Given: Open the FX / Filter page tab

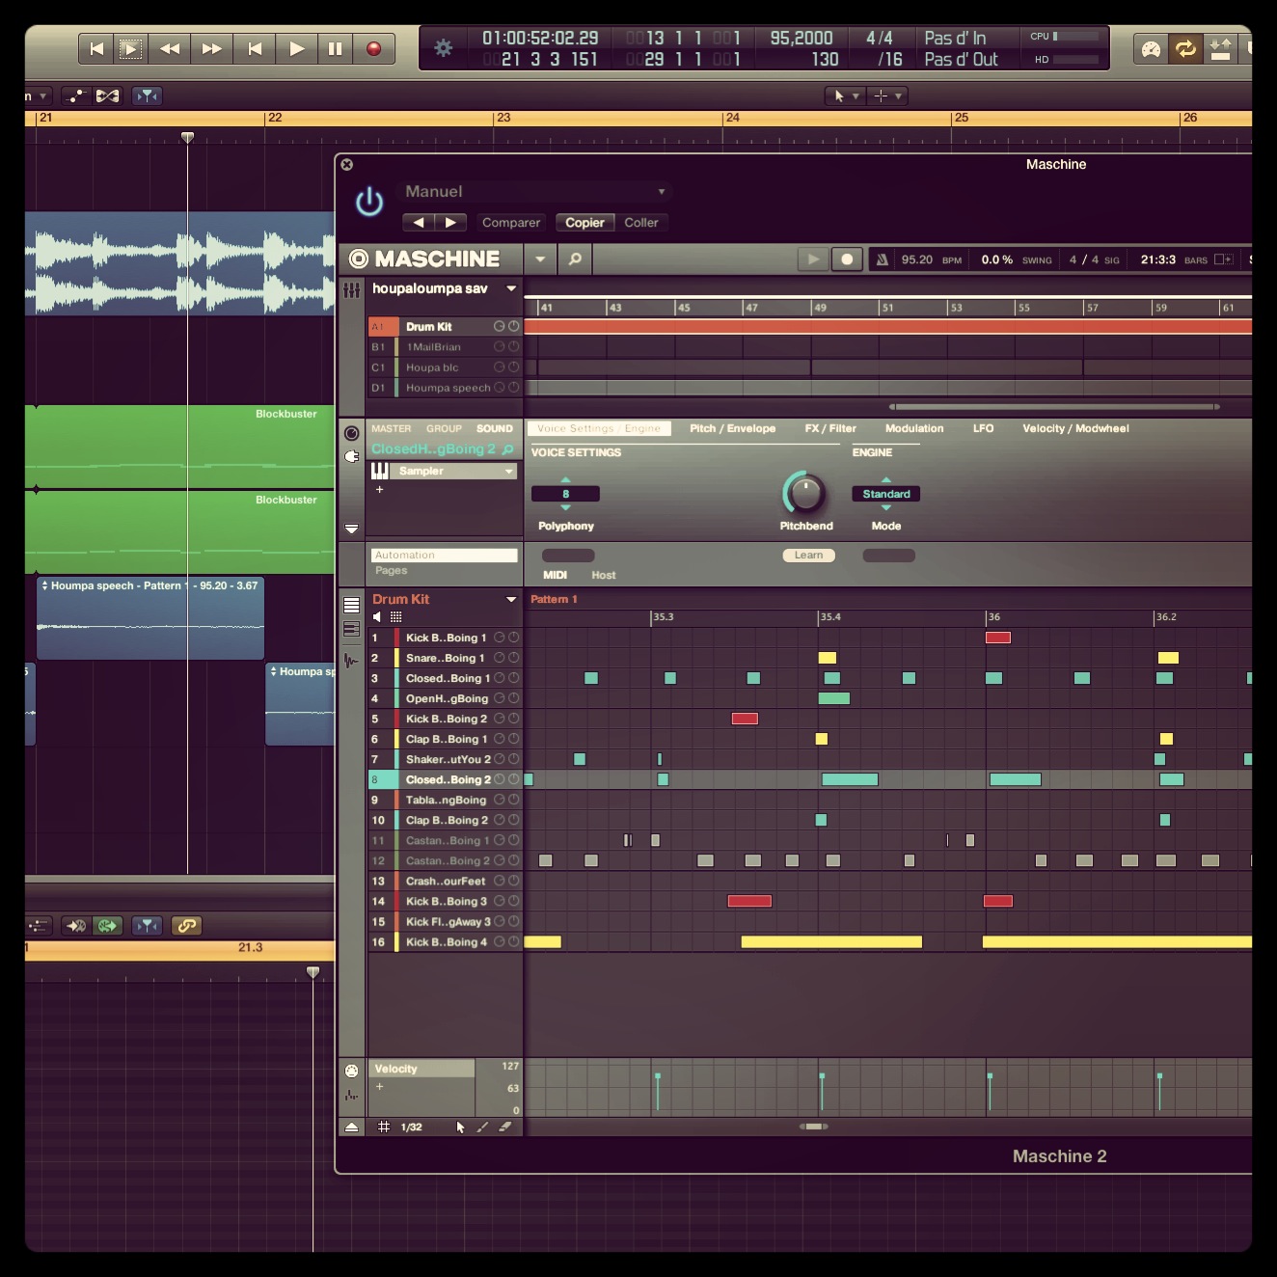Looking at the screenshot, I should [x=830, y=429].
